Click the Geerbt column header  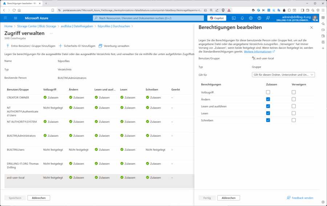click(x=175, y=90)
